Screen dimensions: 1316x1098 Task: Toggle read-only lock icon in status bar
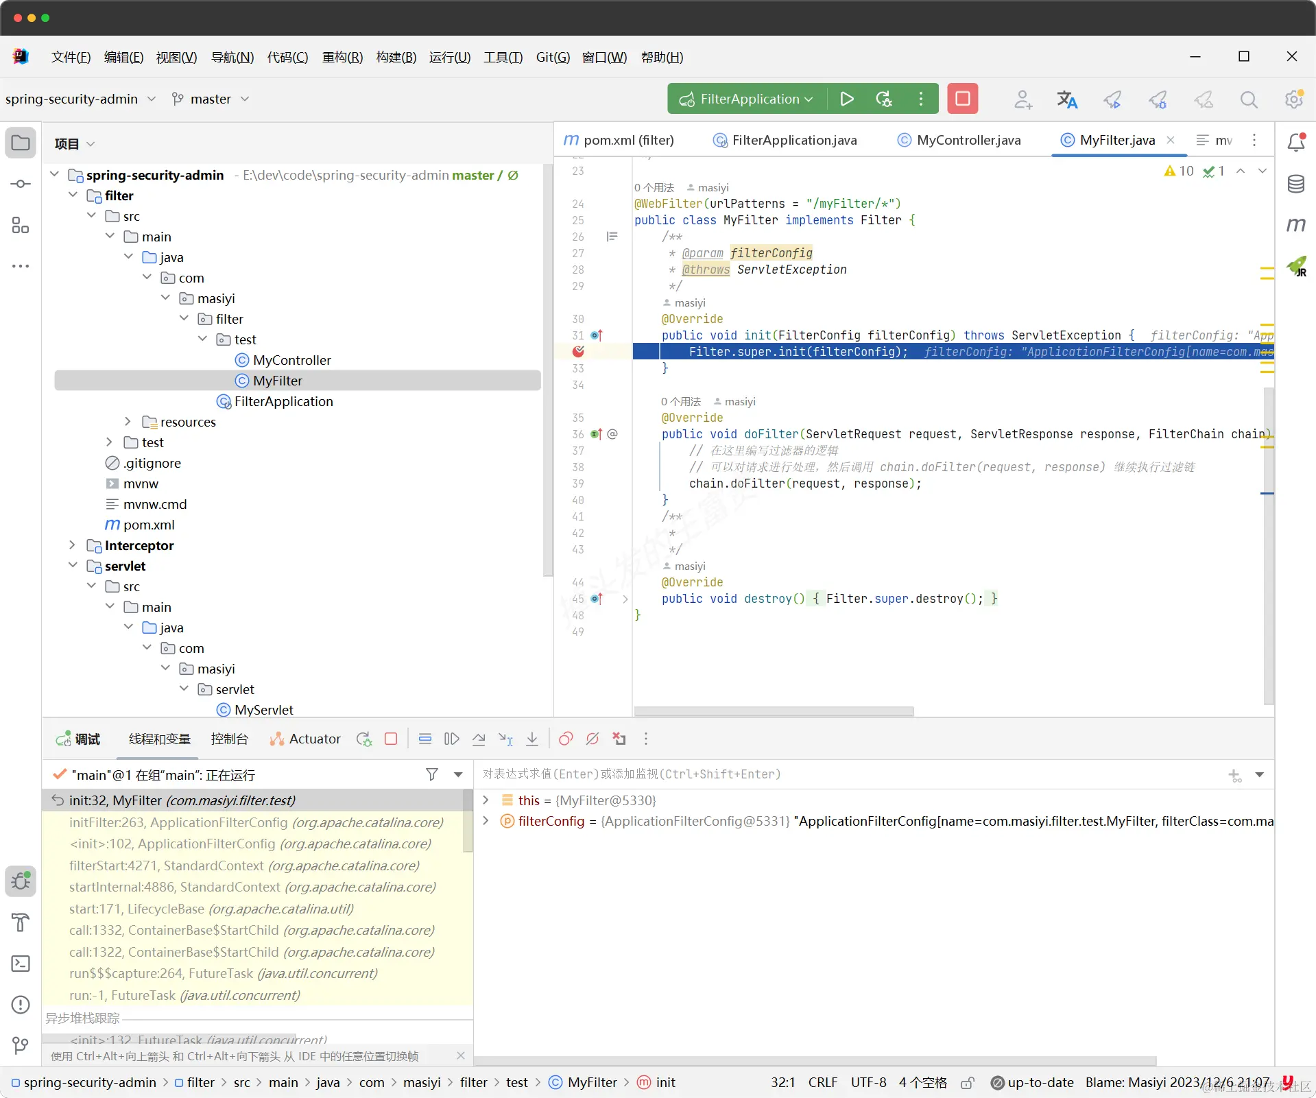coord(968,1083)
